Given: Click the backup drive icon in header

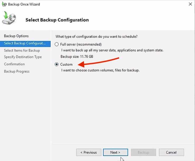Looking at the screenshot, I should [9, 18].
